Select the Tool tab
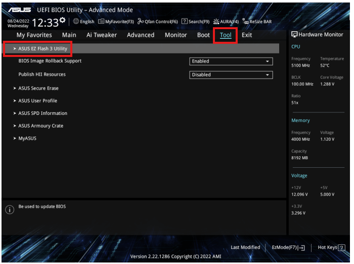354x264 pixels. 226,35
